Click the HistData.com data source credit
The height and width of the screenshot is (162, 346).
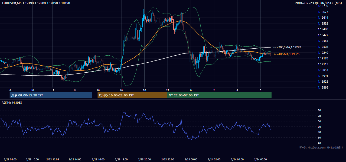point(321,147)
